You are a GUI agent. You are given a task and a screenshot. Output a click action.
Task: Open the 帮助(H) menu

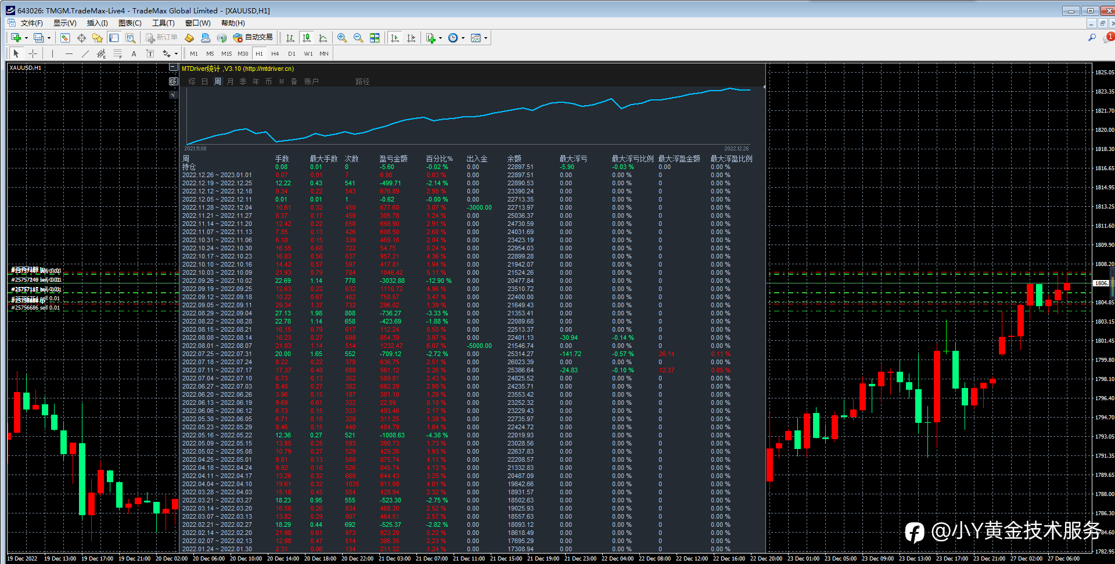[x=233, y=23]
